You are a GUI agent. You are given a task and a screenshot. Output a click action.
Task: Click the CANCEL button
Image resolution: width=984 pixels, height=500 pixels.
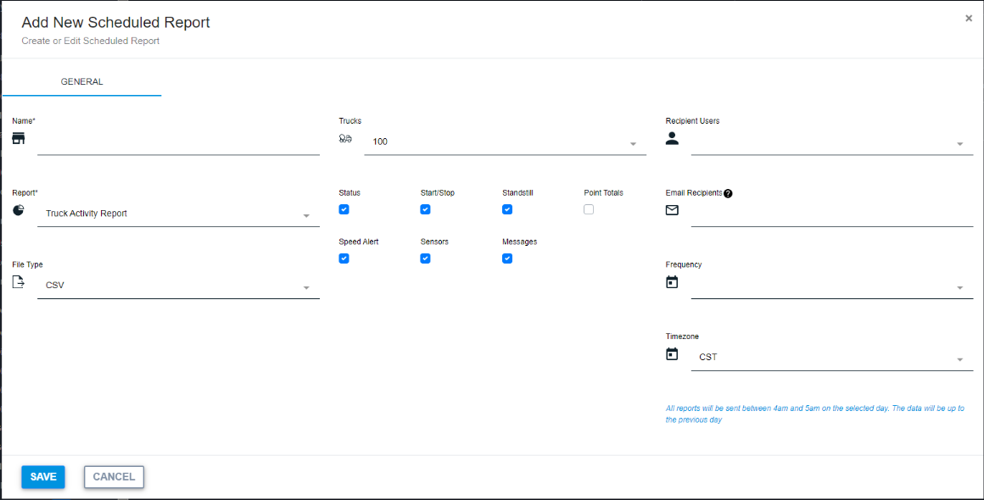point(114,477)
